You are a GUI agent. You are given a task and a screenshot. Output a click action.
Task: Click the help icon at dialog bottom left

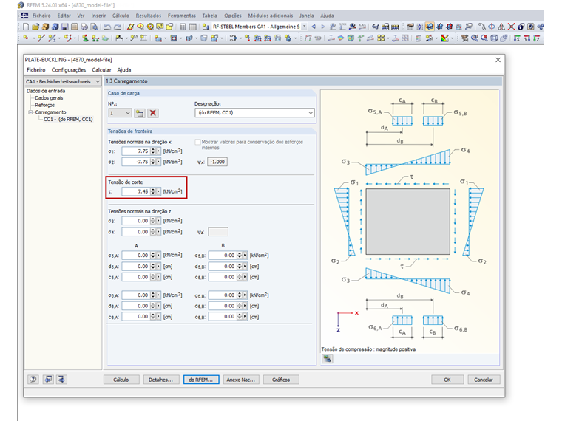[x=33, y=379]
